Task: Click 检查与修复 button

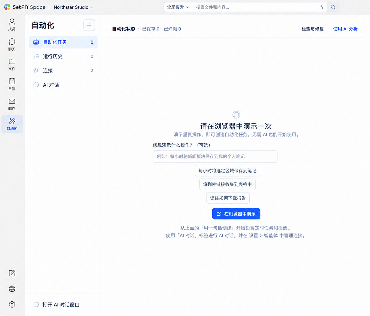Action: point(312,29)
